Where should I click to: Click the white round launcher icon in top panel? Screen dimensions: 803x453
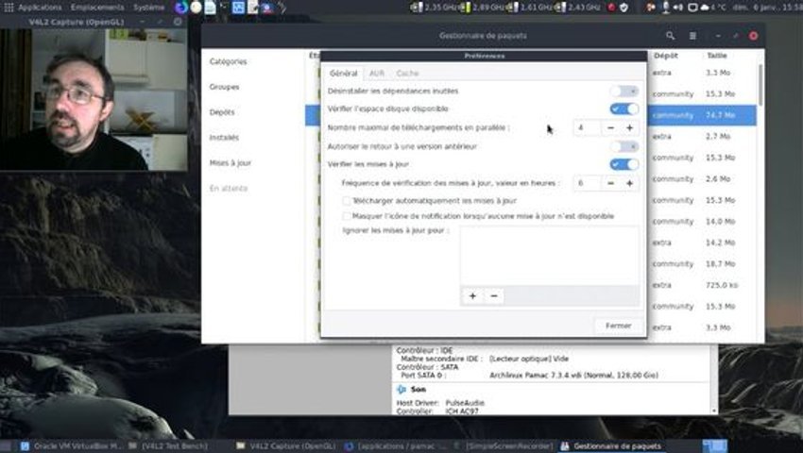tap(196, 8)
